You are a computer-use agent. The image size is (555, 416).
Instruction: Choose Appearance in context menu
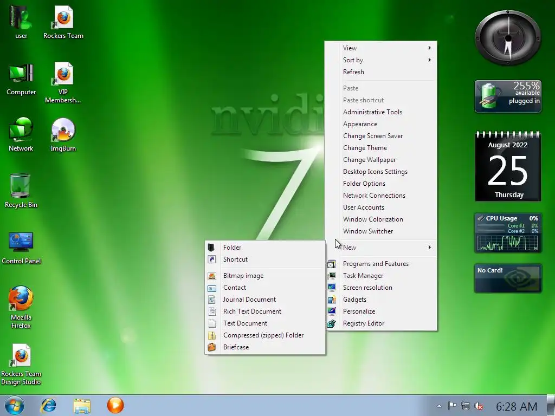tap(381, 124)
